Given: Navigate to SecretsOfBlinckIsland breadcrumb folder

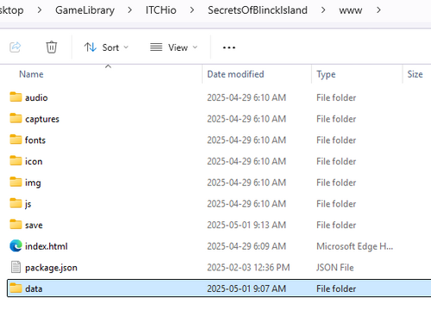Looking at the screenshot, I should tap(258, 10).
